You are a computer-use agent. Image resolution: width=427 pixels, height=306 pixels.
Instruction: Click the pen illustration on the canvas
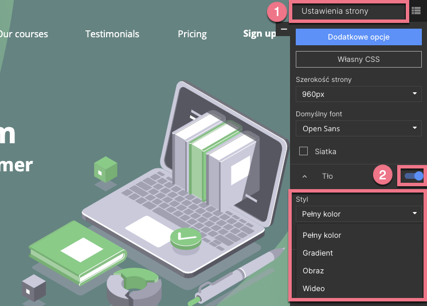(x=241, y=276)
